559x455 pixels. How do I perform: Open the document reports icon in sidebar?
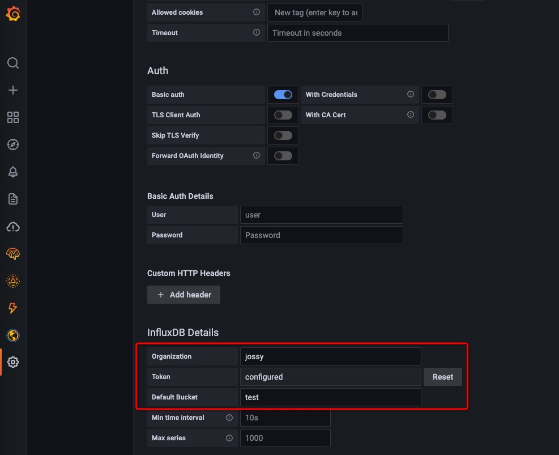13,199
